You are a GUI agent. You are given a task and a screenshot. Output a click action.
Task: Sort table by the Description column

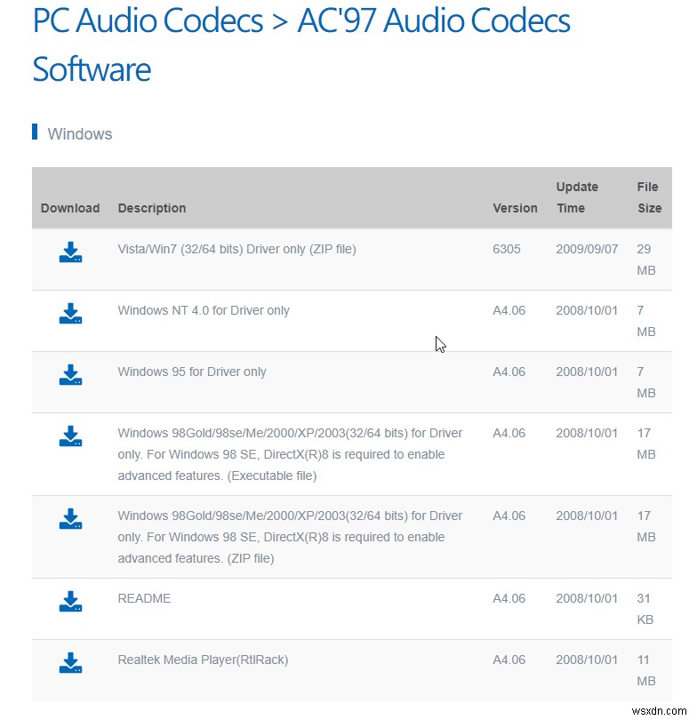tap(151, 208)
